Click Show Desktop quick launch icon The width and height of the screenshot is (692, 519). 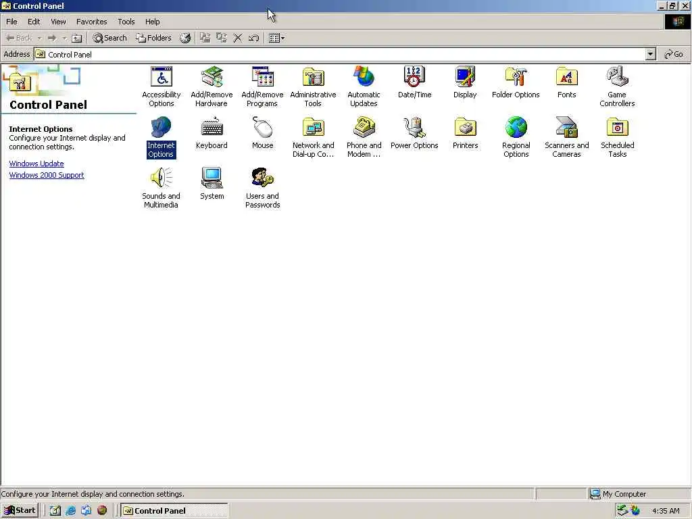tap(55, 511)
